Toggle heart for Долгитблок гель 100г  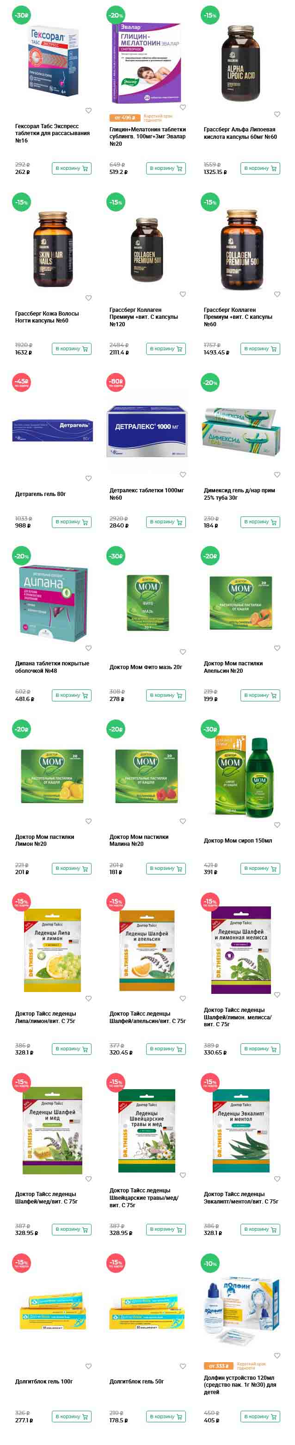[x=88, y=1366]
